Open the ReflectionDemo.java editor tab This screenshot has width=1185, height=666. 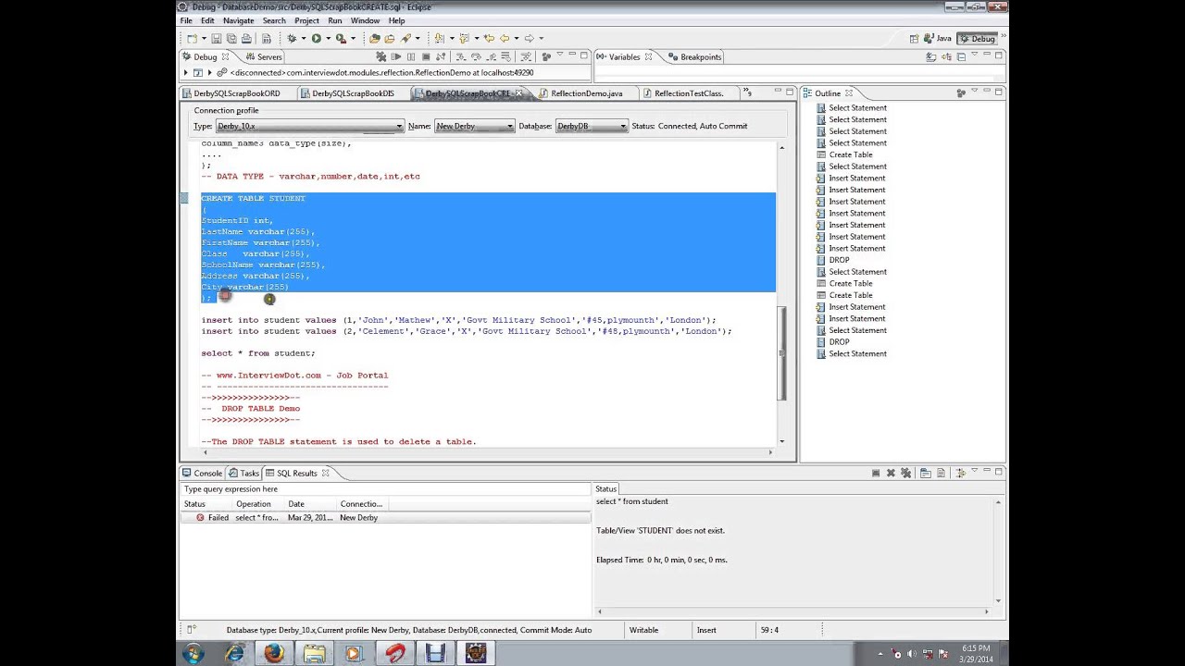tap(586, 93)
